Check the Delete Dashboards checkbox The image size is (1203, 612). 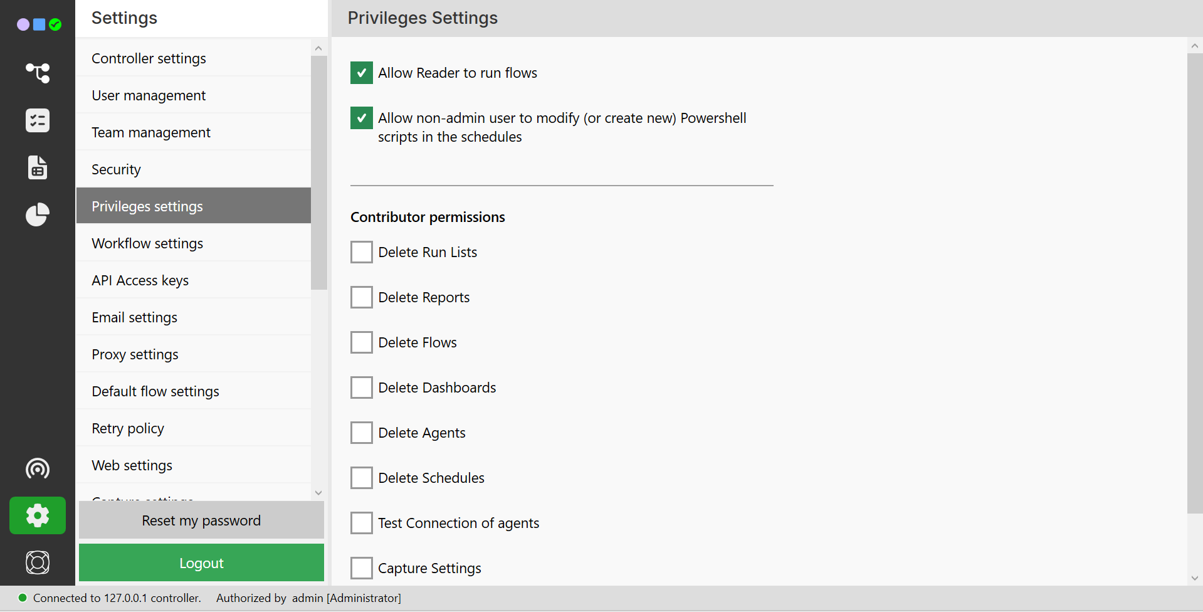(362, 388)
